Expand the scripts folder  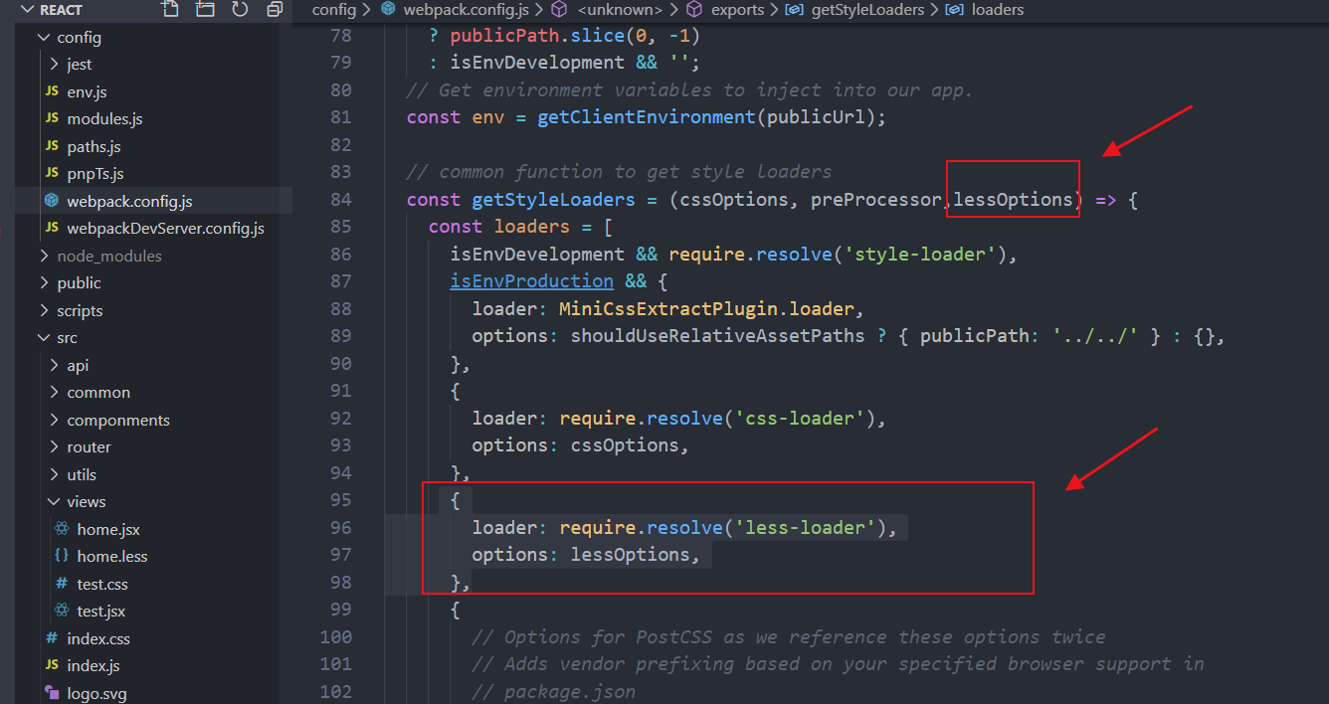click(44, 310)
